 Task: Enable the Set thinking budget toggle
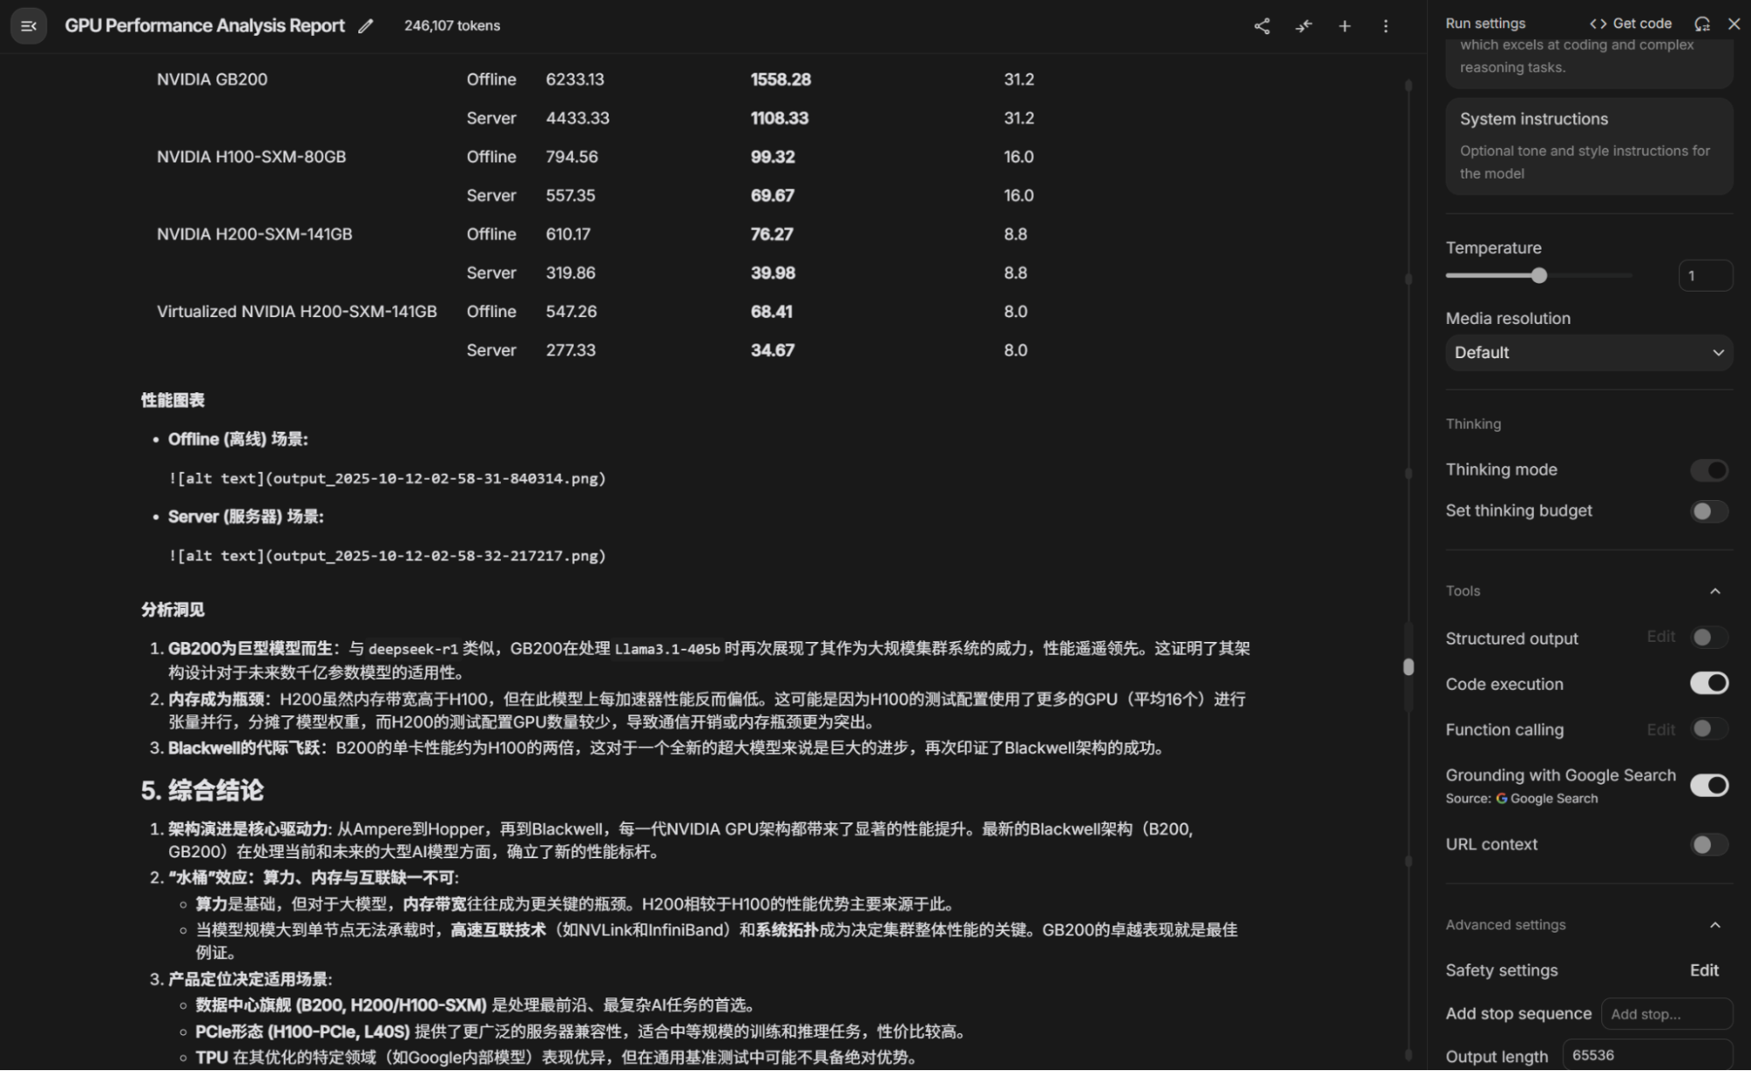pos(1709,511)
